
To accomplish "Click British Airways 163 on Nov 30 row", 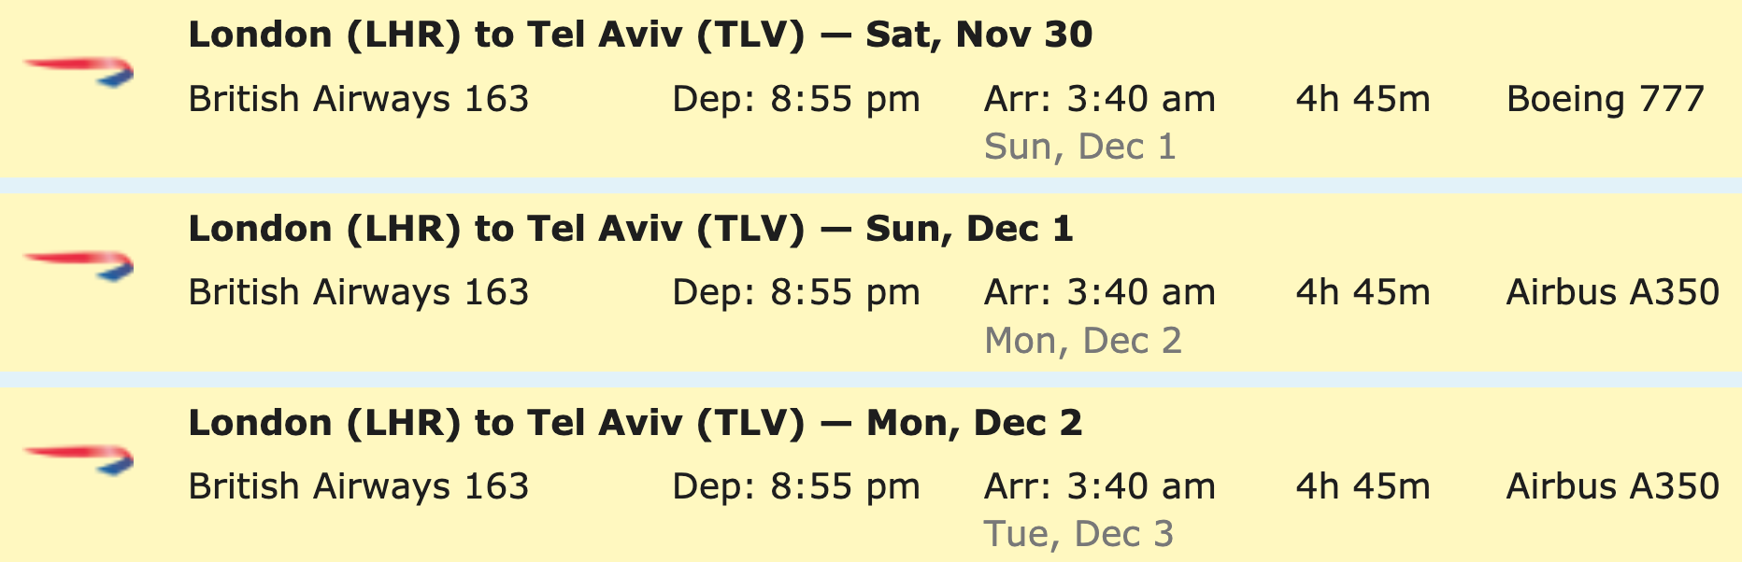I will pos(359,99).
